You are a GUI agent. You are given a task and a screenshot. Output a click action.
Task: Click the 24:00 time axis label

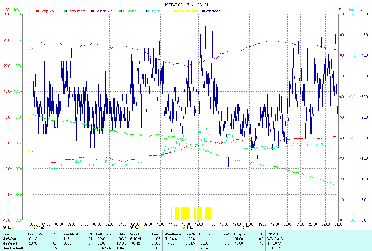(339, 224)
